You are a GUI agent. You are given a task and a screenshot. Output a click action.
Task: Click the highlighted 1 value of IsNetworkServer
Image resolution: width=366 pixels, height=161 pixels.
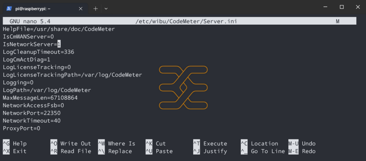click(x=59, y=44)
